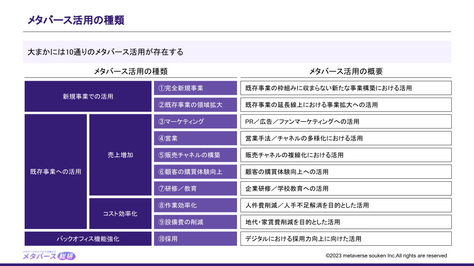Click the slide title メタバース活用の種類

[x=76, y=20]
